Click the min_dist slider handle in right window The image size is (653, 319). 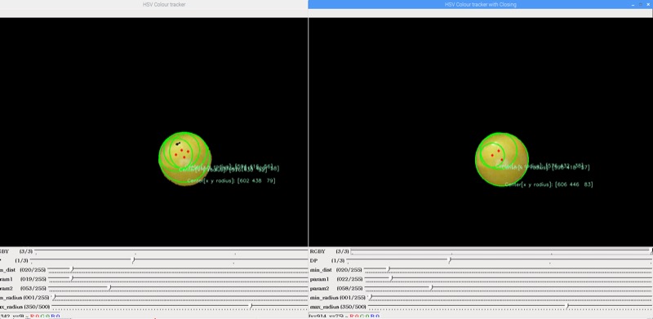pos(389,269)
